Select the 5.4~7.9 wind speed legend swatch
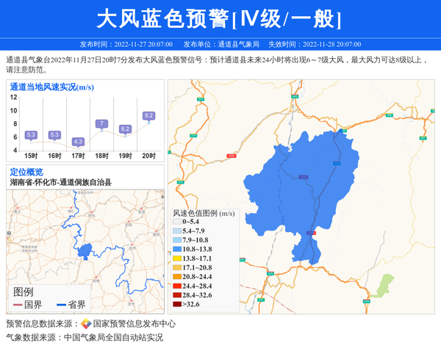441x346 pixels. (177, 231)
